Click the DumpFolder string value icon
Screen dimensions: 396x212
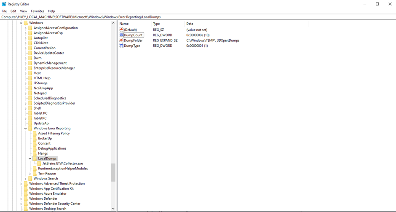coord(121,40)
